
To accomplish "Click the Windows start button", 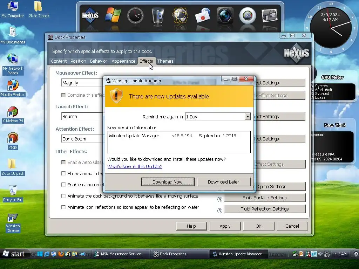I will click(x=14, y=254).
